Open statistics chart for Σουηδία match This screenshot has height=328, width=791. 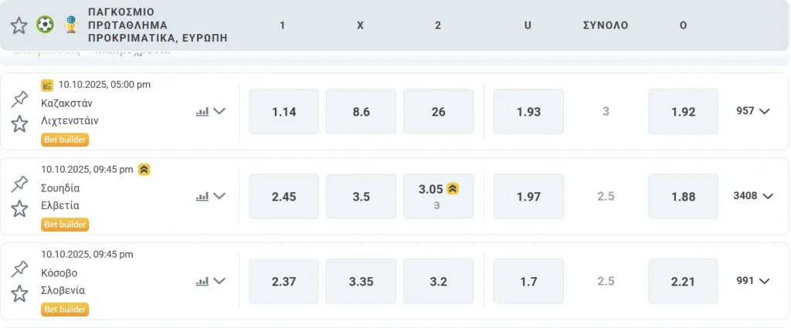(x=203, y=196)
